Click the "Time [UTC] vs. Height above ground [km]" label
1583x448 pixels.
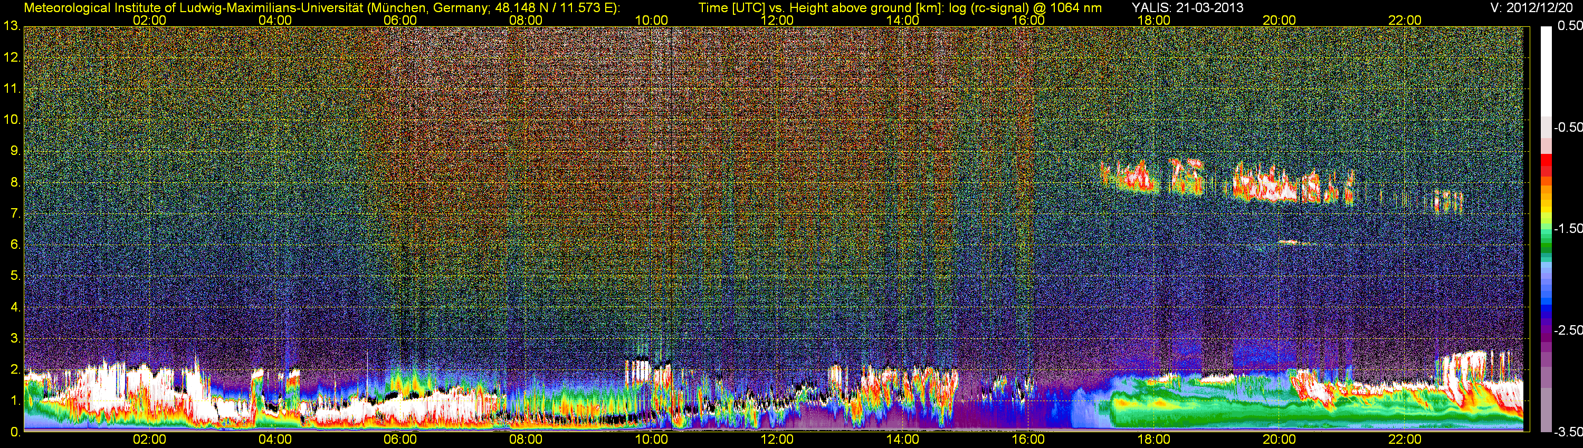click(x=821, y=7)
